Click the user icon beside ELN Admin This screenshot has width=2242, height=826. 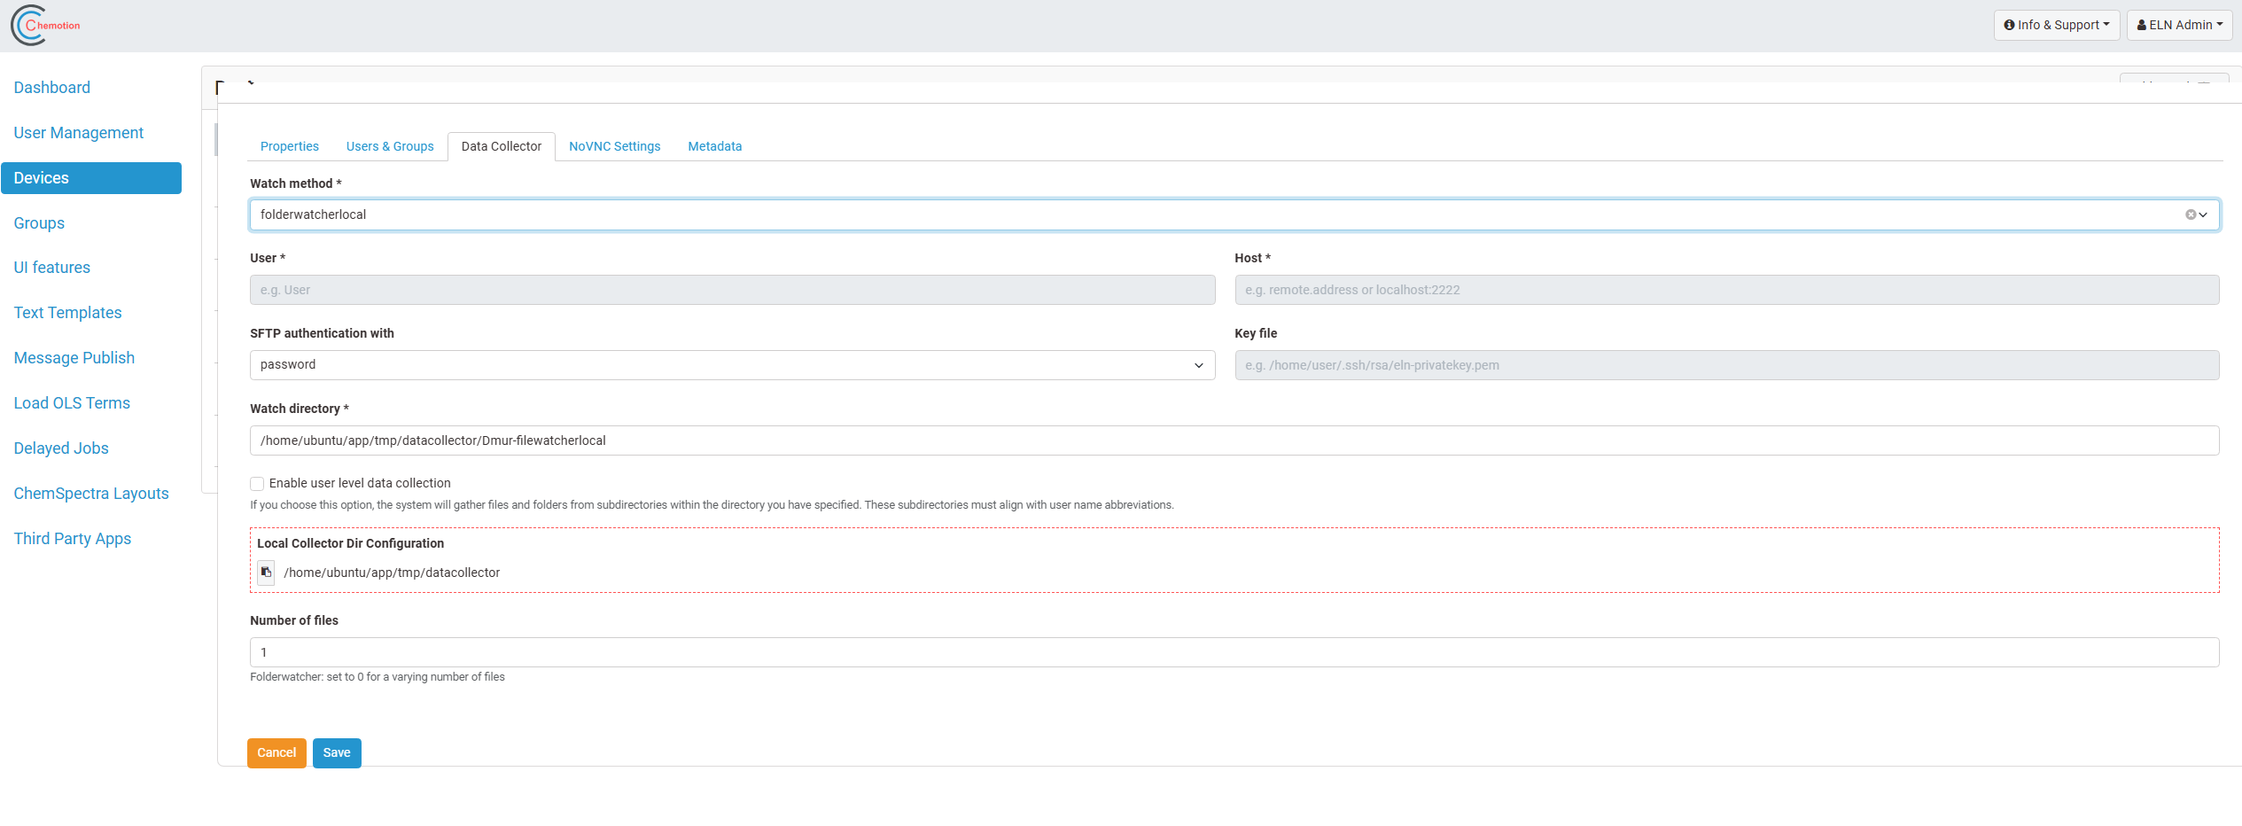point(2140,25)
